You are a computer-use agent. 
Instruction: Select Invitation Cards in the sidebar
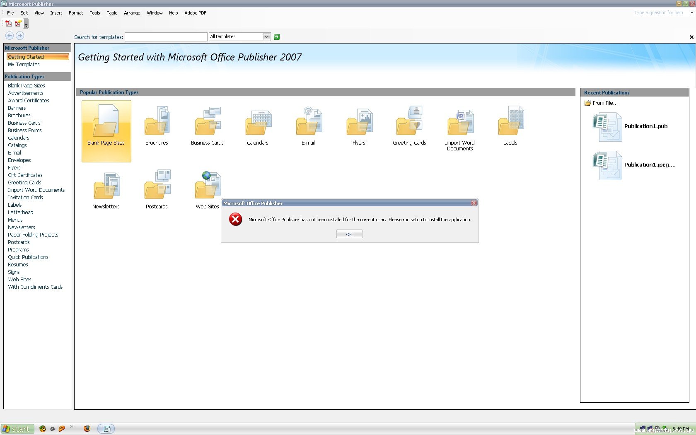25,198
